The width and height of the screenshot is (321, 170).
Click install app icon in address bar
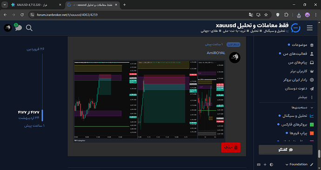point(258,15)
